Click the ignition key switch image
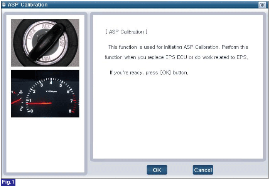 (x=45, y=43)
